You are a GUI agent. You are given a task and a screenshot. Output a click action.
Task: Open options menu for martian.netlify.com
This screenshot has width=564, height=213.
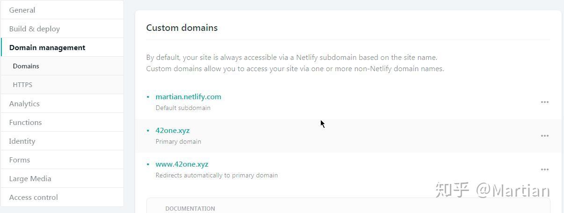coord(544,102)
